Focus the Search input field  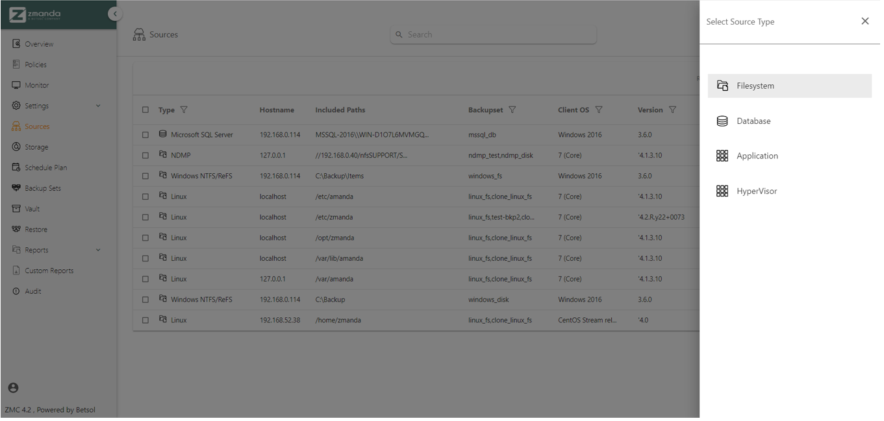tap(494, 34)
